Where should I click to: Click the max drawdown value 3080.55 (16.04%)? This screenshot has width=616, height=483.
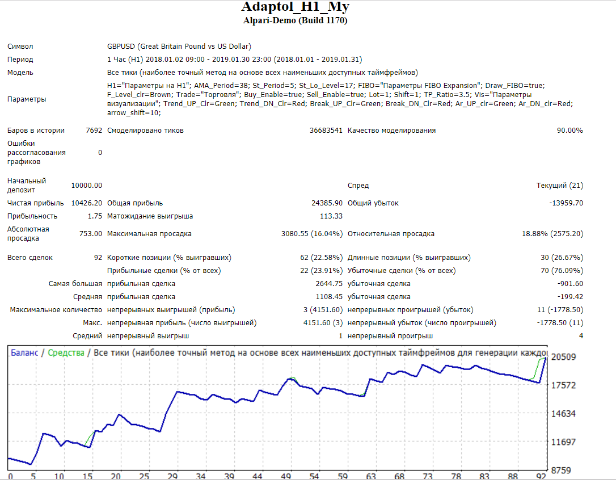point(312,234)
